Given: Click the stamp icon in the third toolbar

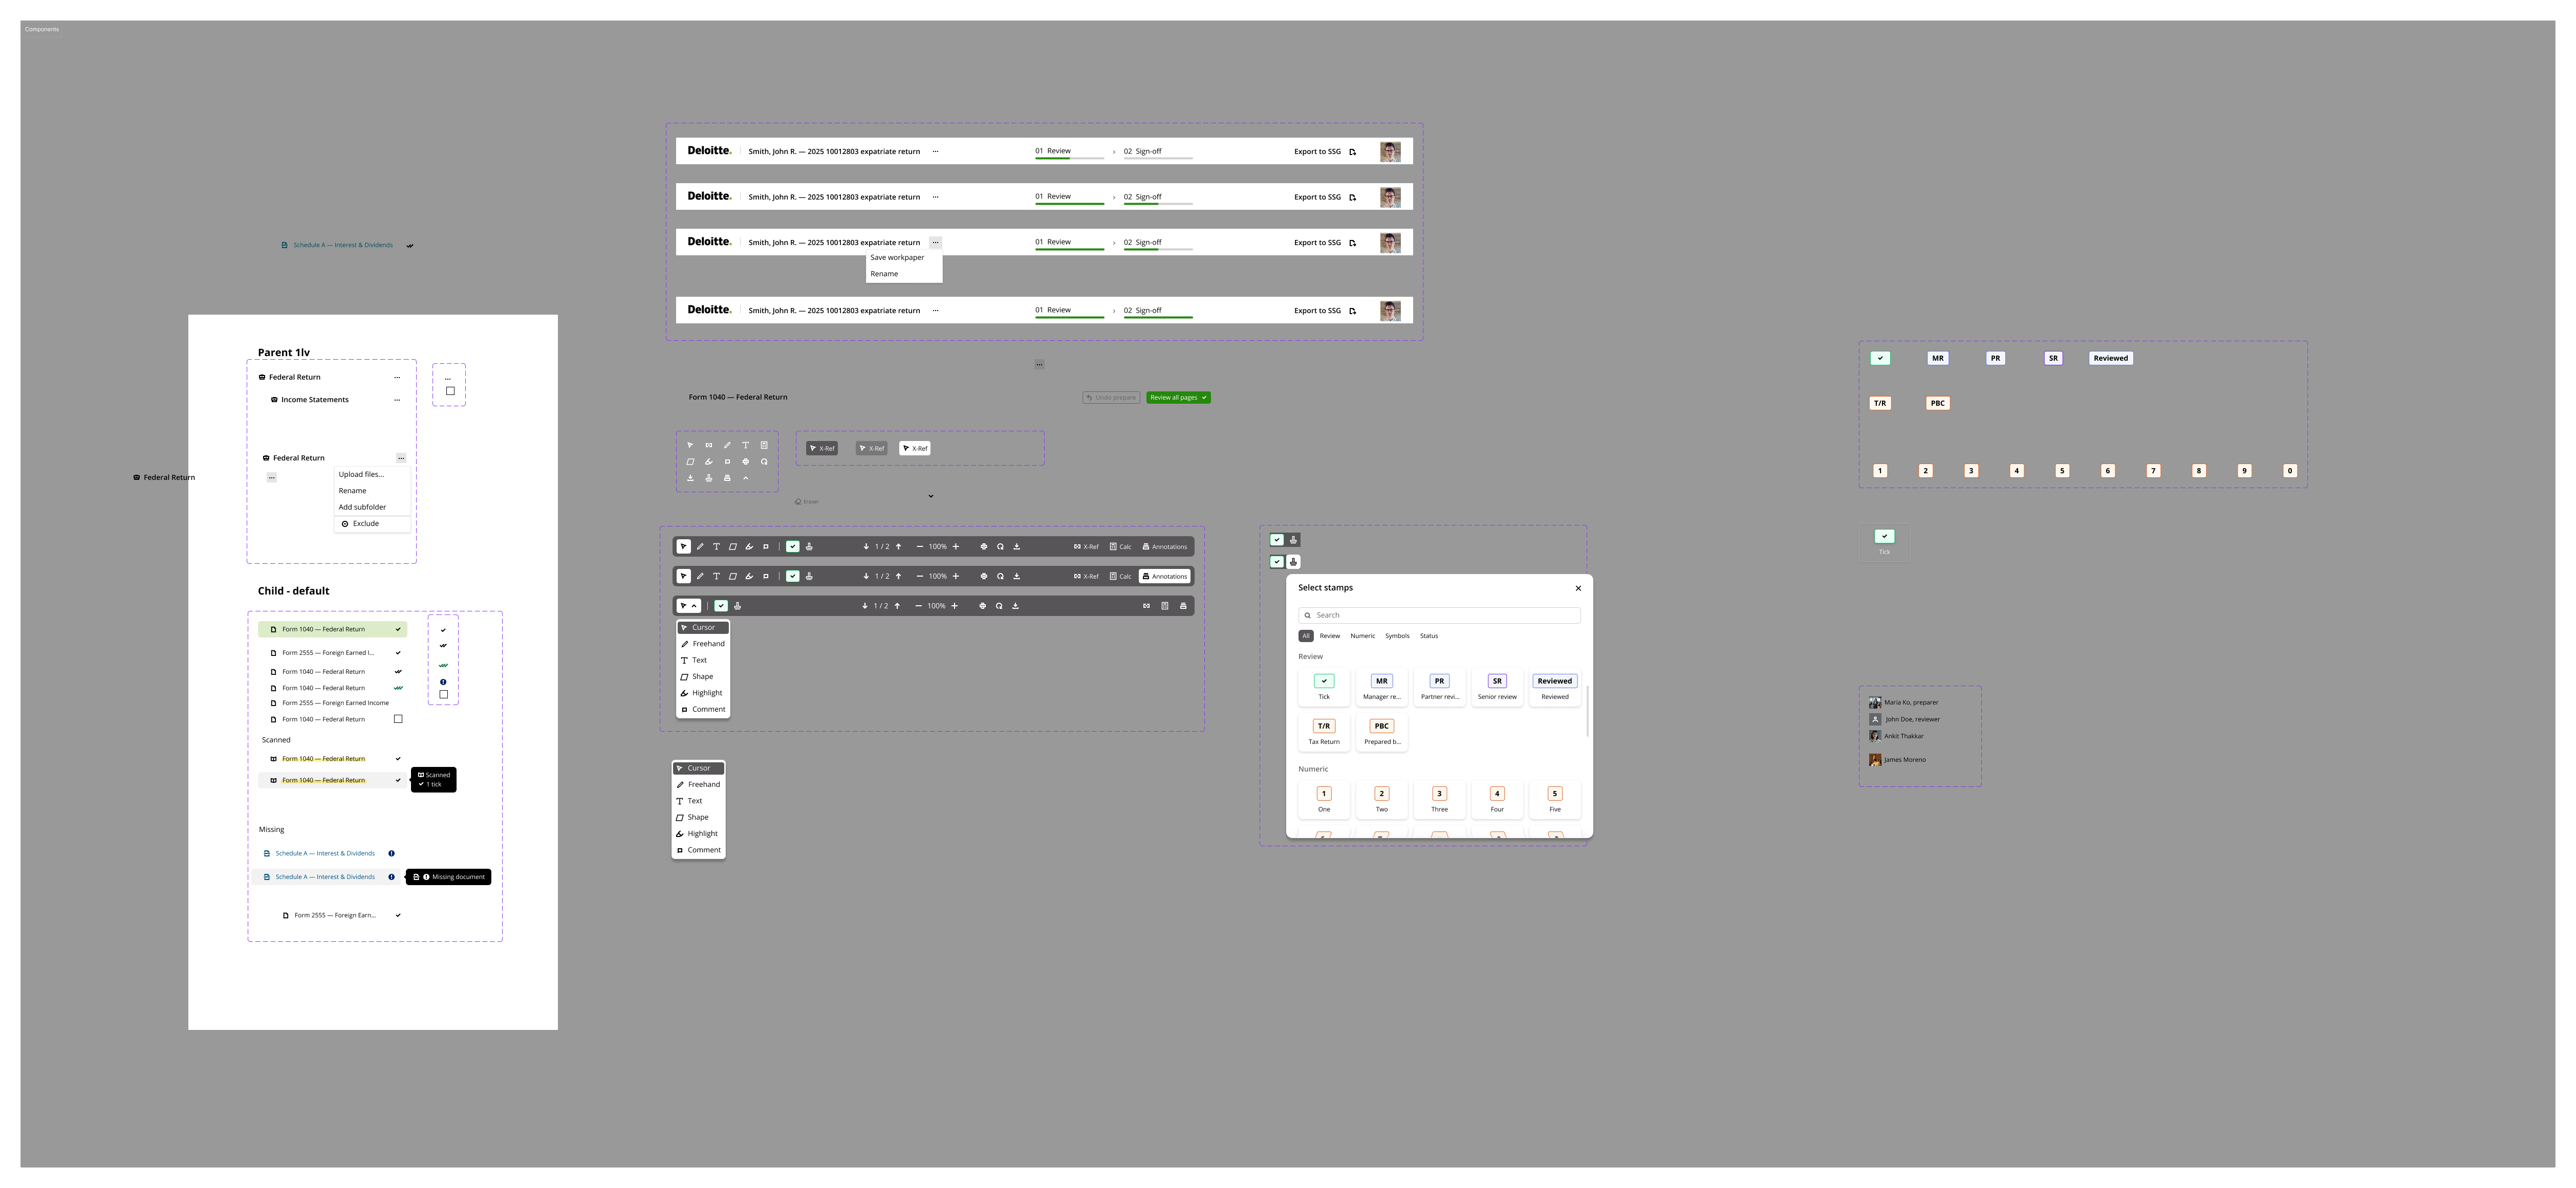Looking at the screenshot, I should coord(738,606).
